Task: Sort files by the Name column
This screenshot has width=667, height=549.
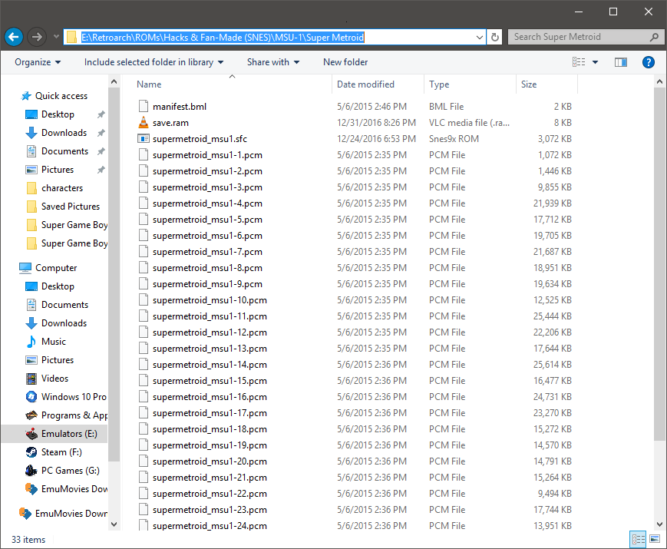Action: click(x=232, y=84)
